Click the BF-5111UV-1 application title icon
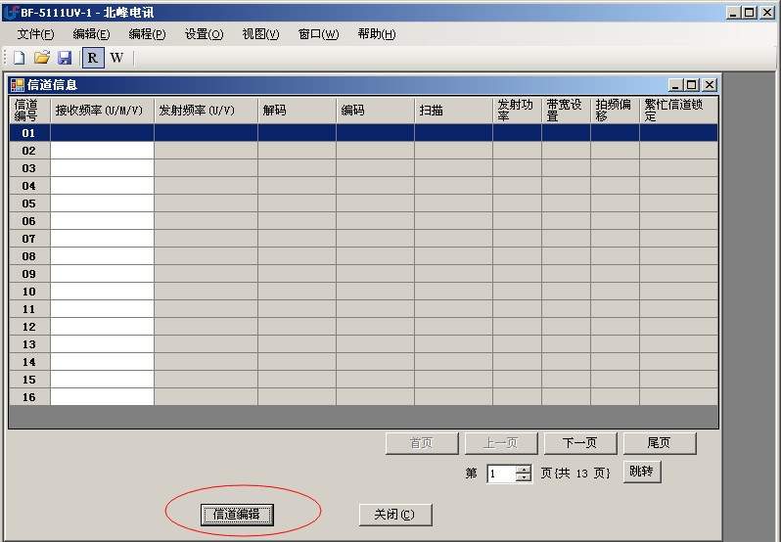 [10, 13]
